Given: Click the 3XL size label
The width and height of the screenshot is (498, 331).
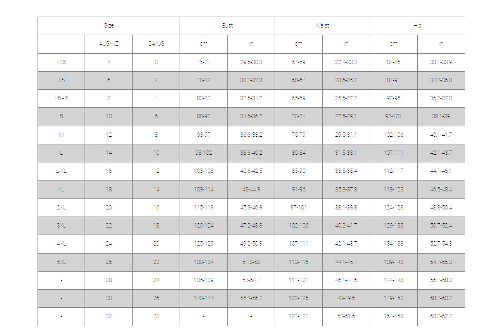Looking at the screenshot, I should point(61,226).
